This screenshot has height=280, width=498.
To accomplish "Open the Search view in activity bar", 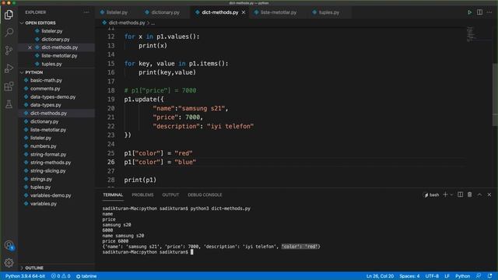I will point(9,32).
